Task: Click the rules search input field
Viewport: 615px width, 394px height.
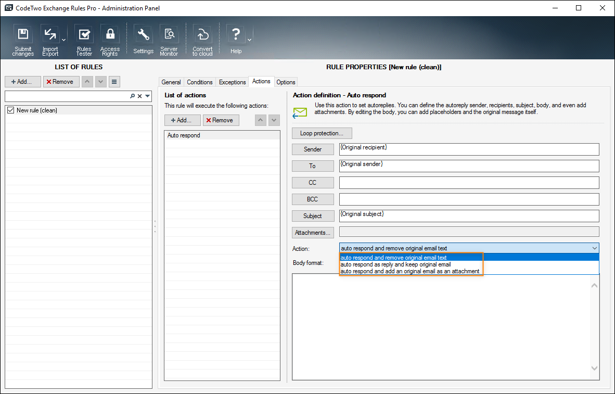Action: pos(67,96)
